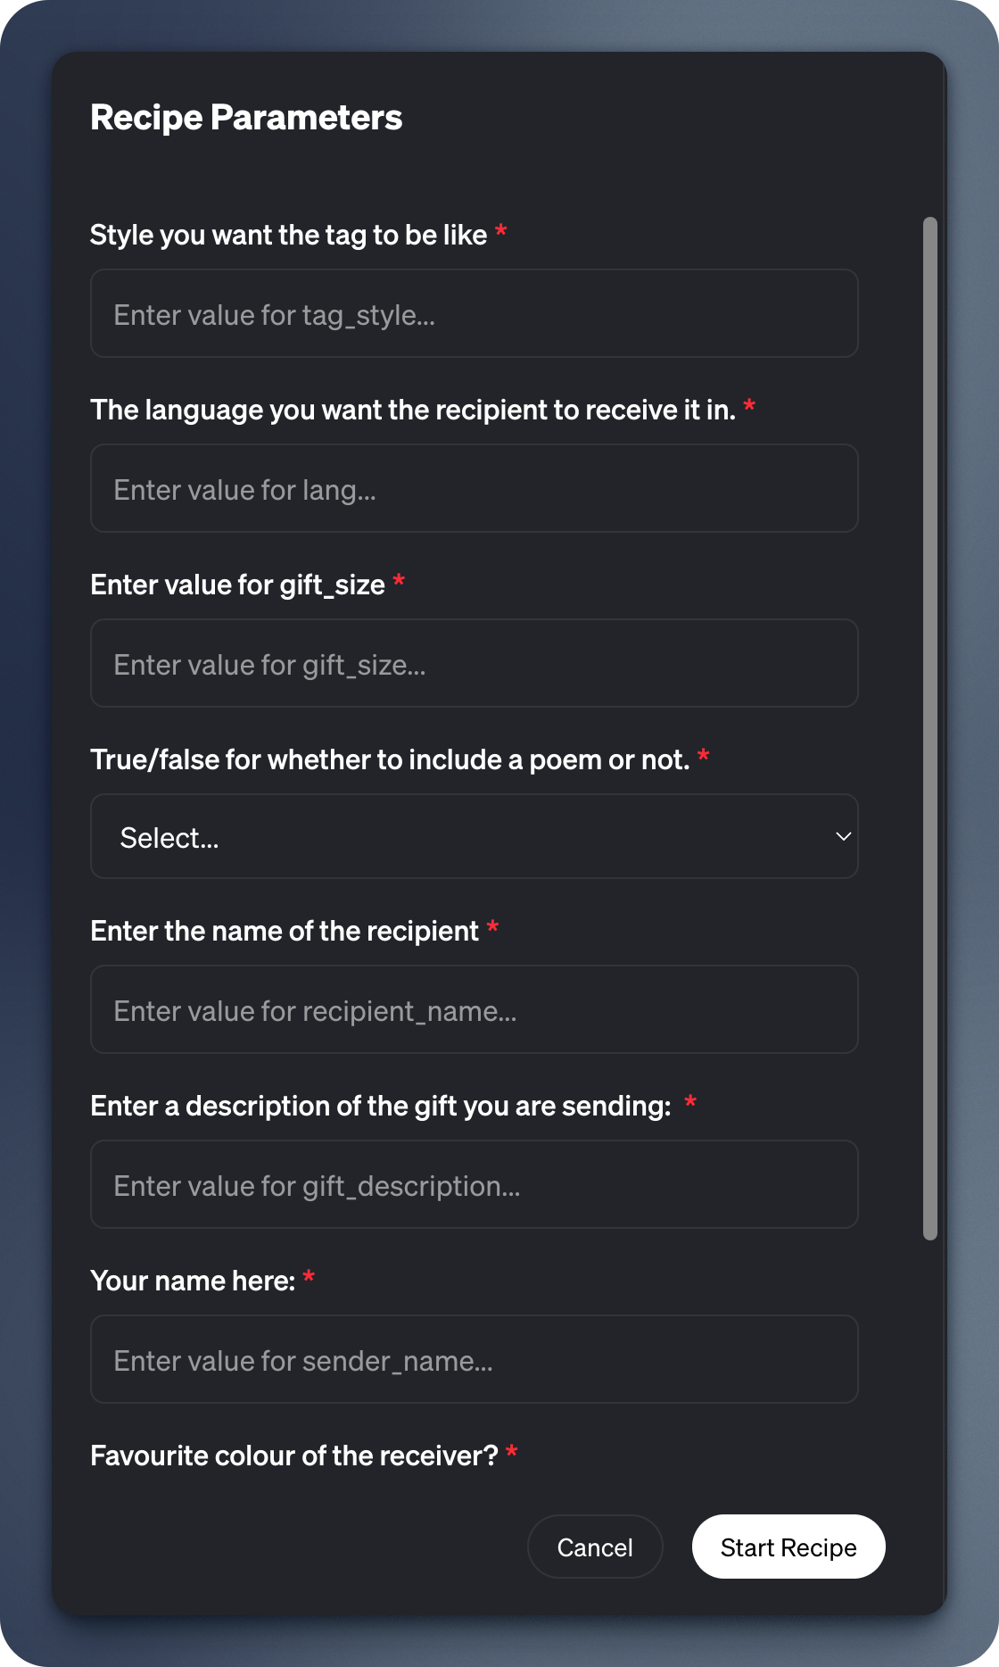Click the gift_size placeholder input field
The image size is (999, 1667).
click(x=474, y=664)
